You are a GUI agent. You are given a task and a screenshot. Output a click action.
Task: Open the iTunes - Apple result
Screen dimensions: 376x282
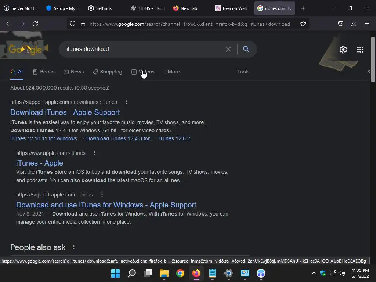[40, 163]
